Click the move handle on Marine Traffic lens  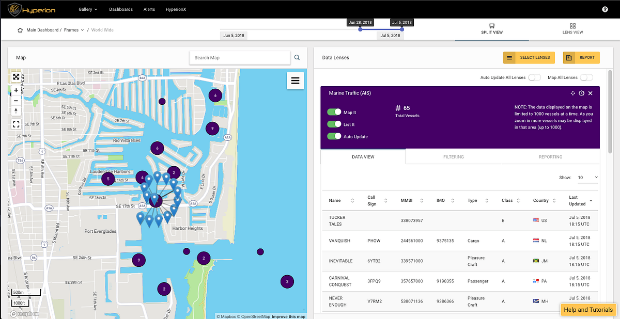(x=572, y=93)
